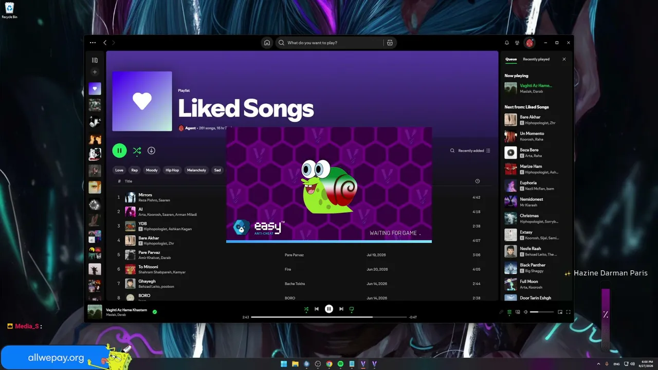The height and width of the screenshot is (370, 658).
Task: Collapse Your Library sidebar icon
Action: point(95,60)
